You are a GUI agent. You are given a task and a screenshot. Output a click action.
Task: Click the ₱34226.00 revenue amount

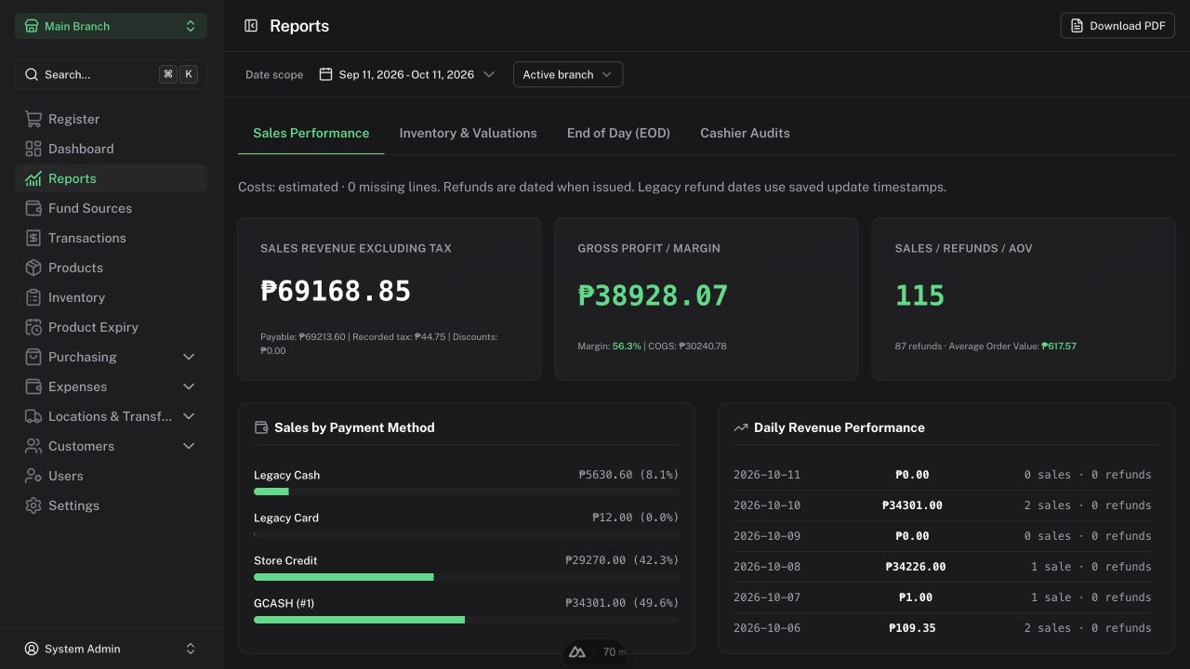[916, 567]
